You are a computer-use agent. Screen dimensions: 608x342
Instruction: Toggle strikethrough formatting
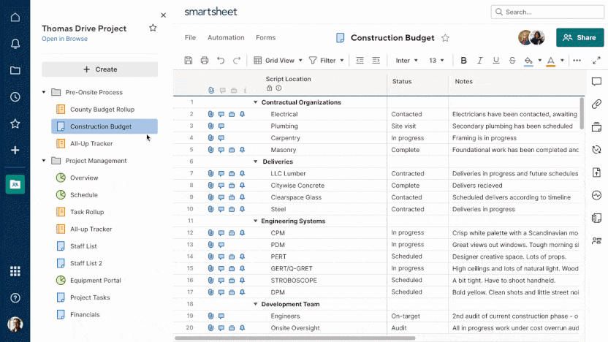[512, 60]
